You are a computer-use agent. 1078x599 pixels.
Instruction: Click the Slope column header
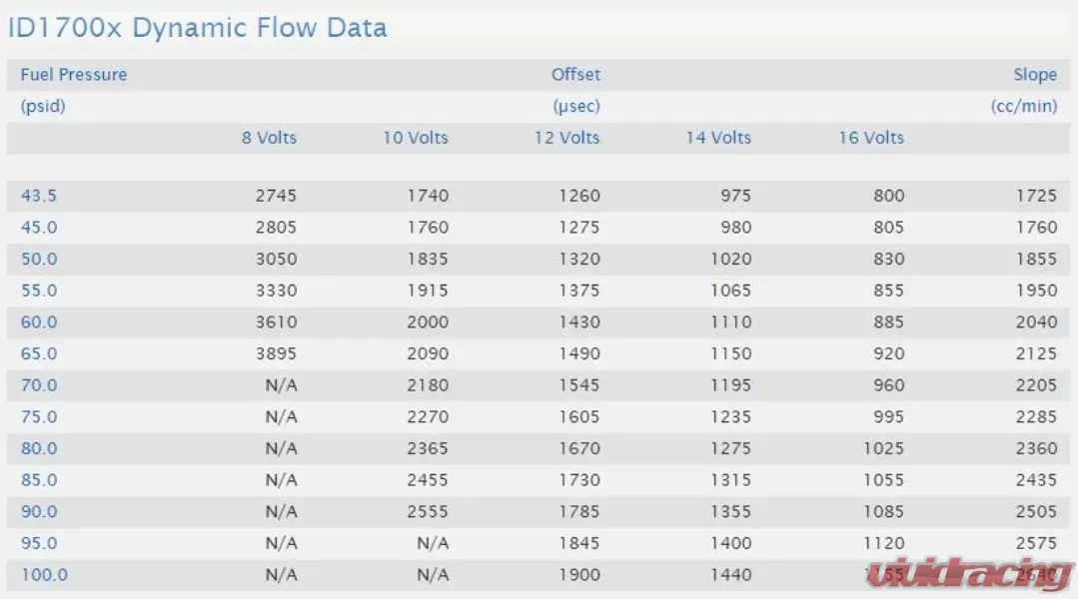pyautogui.click(x=1035, y=75)
